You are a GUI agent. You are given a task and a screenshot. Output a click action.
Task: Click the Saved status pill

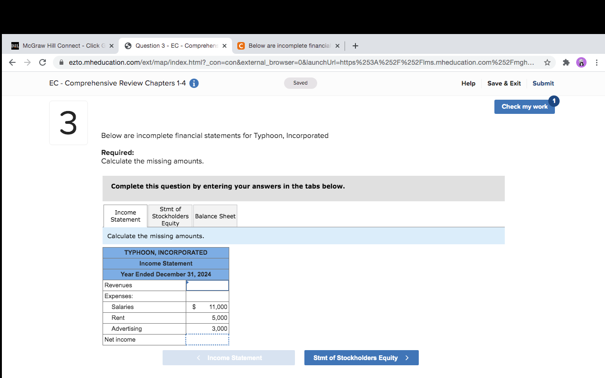(301, 83)
